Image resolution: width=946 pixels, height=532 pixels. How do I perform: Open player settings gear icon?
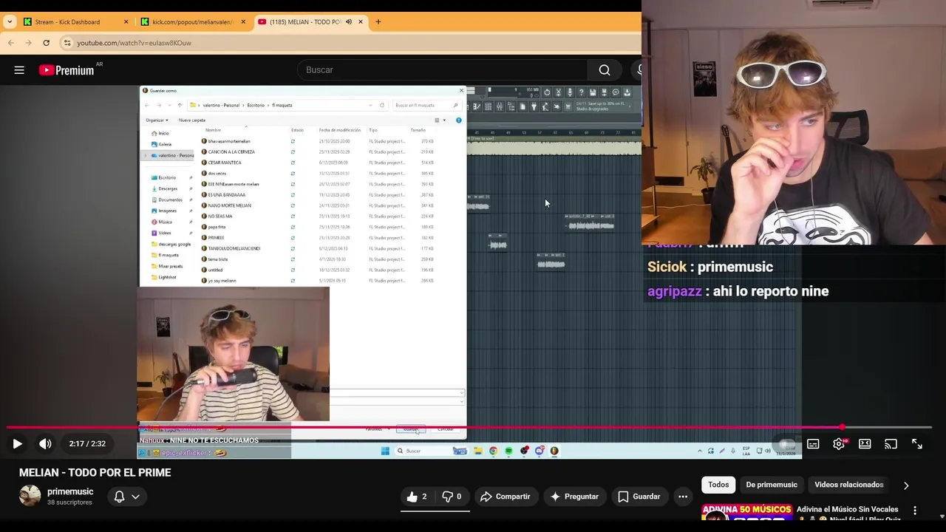pyautogui.click(x=839, y=444)
